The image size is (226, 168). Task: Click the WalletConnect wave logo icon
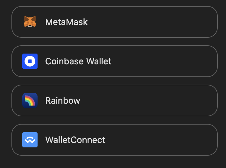coord(30,140)
